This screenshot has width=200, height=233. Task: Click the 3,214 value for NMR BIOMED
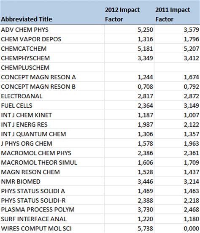click(192, 182)
